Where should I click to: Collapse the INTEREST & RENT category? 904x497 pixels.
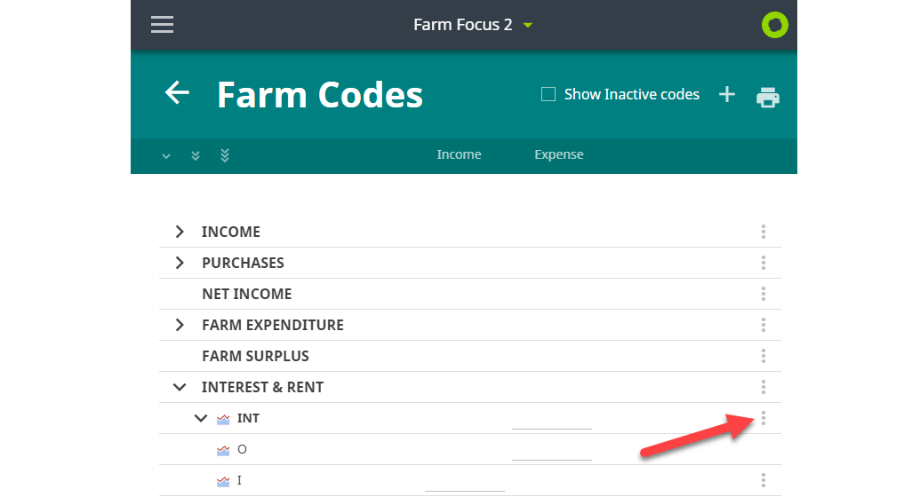tap(180, 387)
